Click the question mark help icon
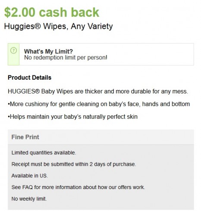The image size is (201, 211). click(13, 50)
